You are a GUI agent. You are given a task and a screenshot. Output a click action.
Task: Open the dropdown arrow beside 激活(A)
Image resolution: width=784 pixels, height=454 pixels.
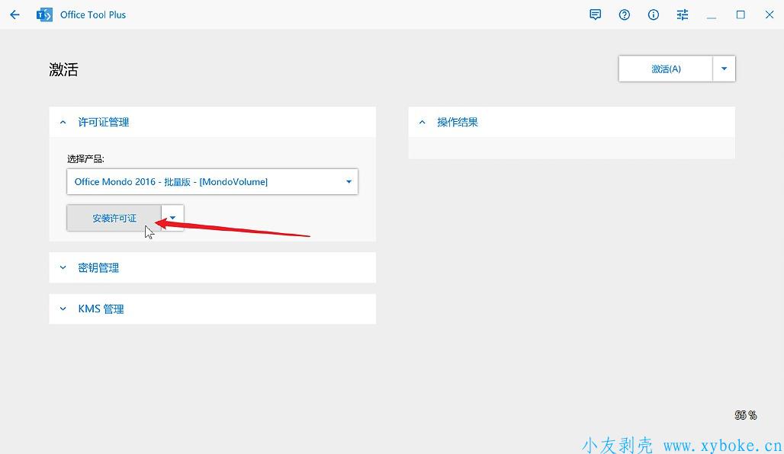pyautogui.click(x=724, y=69)
